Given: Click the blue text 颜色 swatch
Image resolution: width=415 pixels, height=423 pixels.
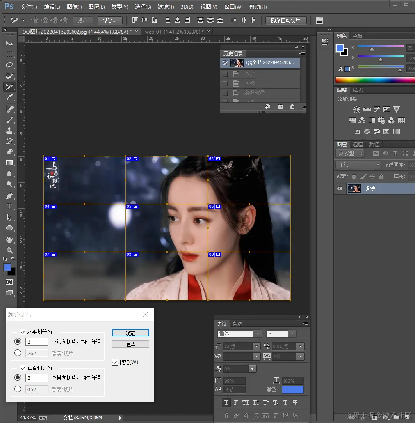Looking at the screenshot, I should pos(292,390).
